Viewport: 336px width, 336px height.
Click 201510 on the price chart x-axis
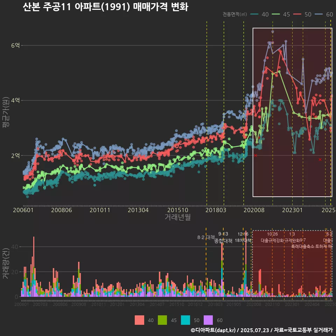pyautogui.click(x=178, y=210)
